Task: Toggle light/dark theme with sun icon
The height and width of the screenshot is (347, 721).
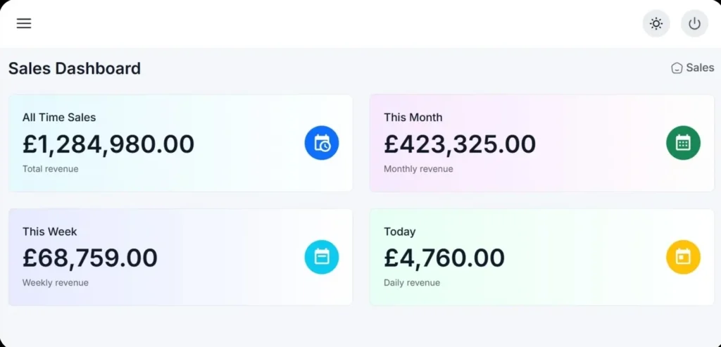Action: click(x=656, y=24)
